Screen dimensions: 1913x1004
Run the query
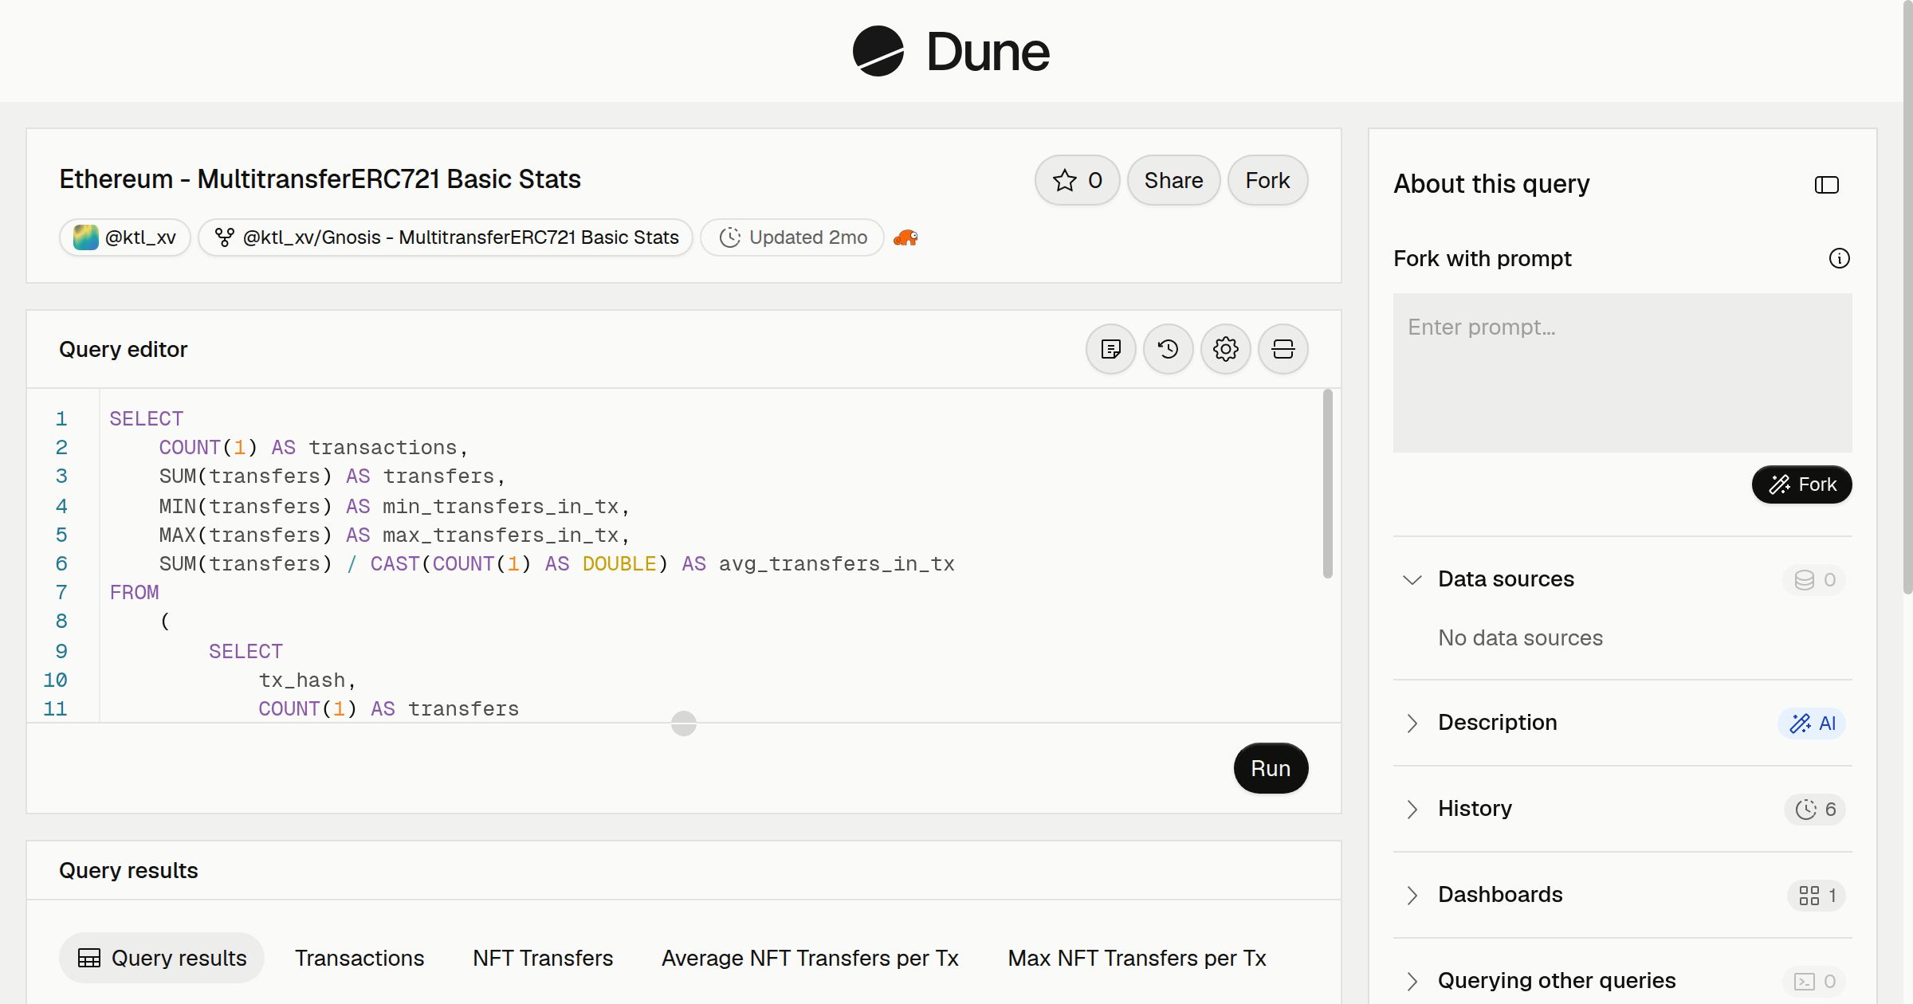coord(1271,768)
